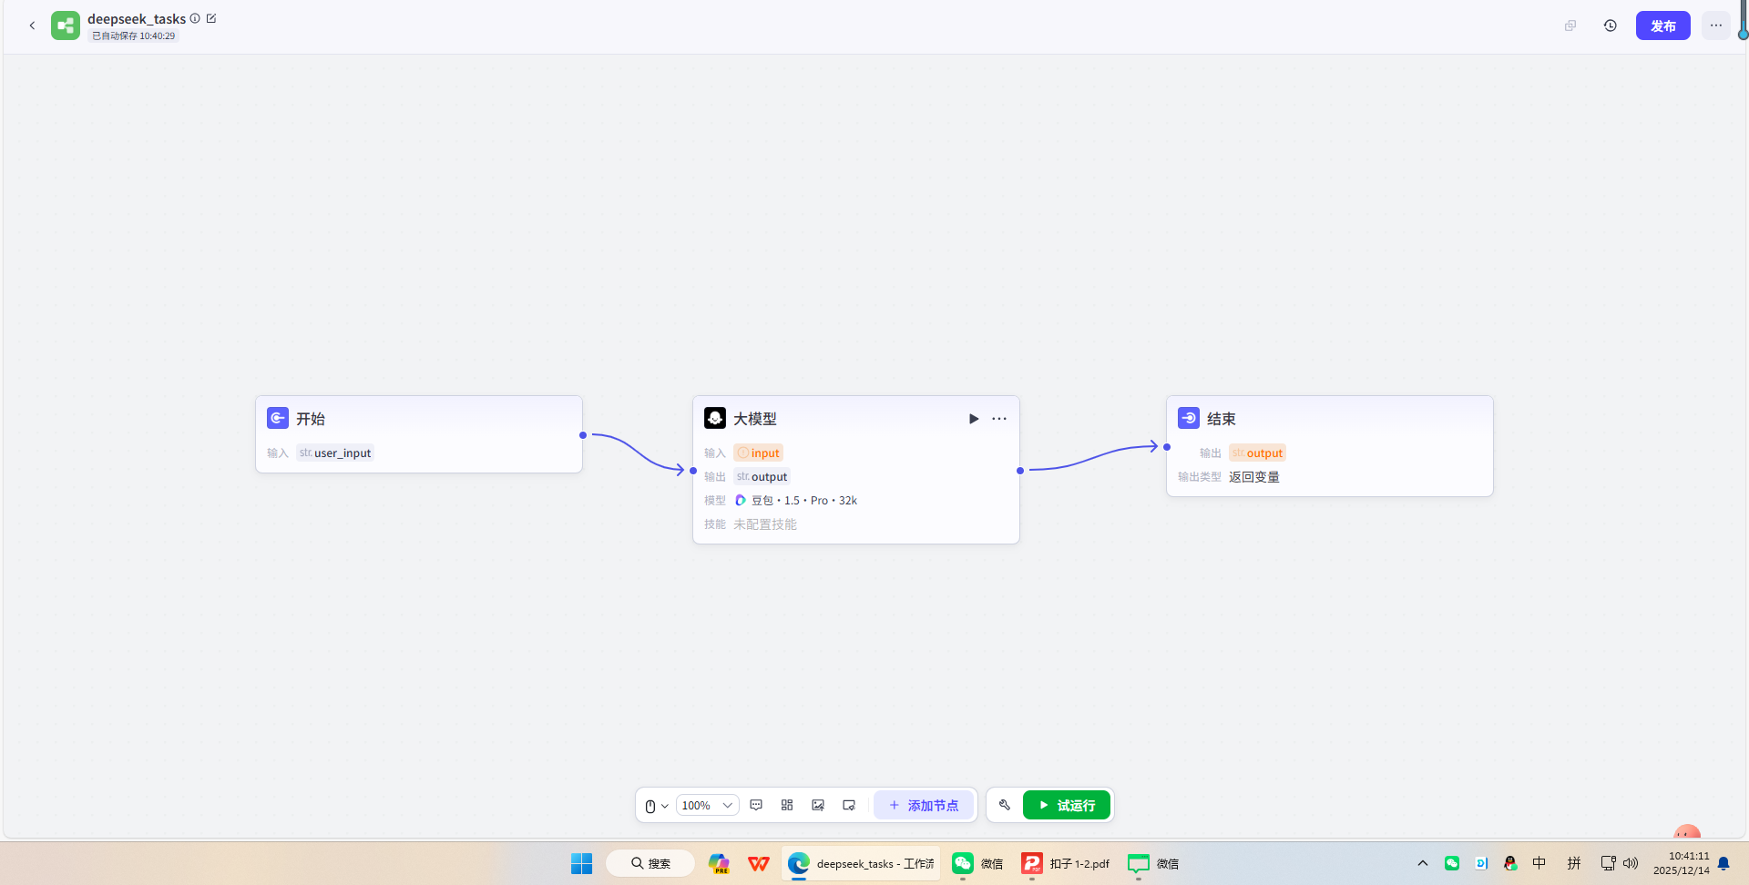Click the 发布 publish button
This screenshot has height=885, width=1749.
[x=1663, y=25]
